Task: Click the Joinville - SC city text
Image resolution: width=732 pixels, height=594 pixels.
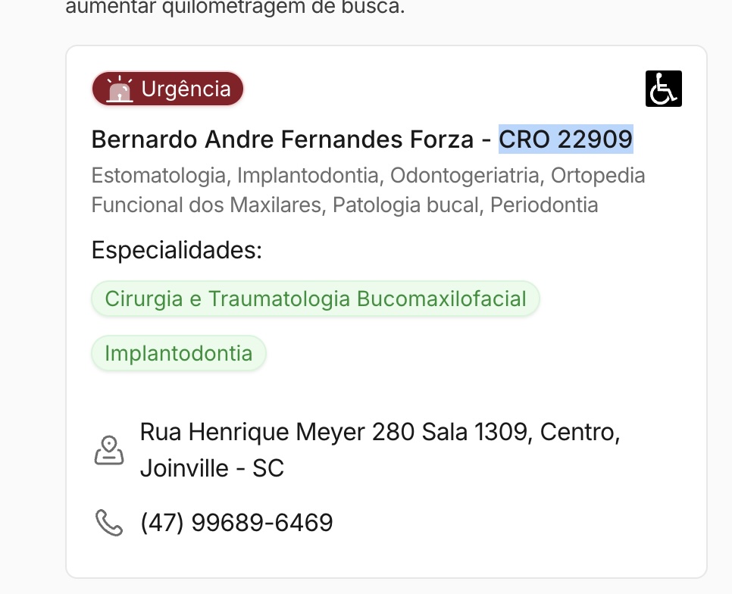Action: click(x=211, y=468)
